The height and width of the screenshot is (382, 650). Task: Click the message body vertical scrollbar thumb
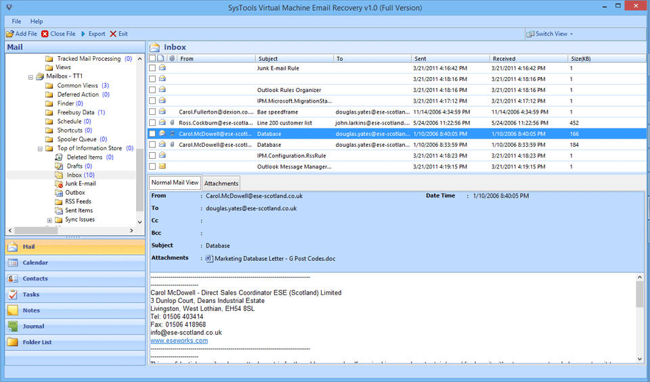(640, 294)
